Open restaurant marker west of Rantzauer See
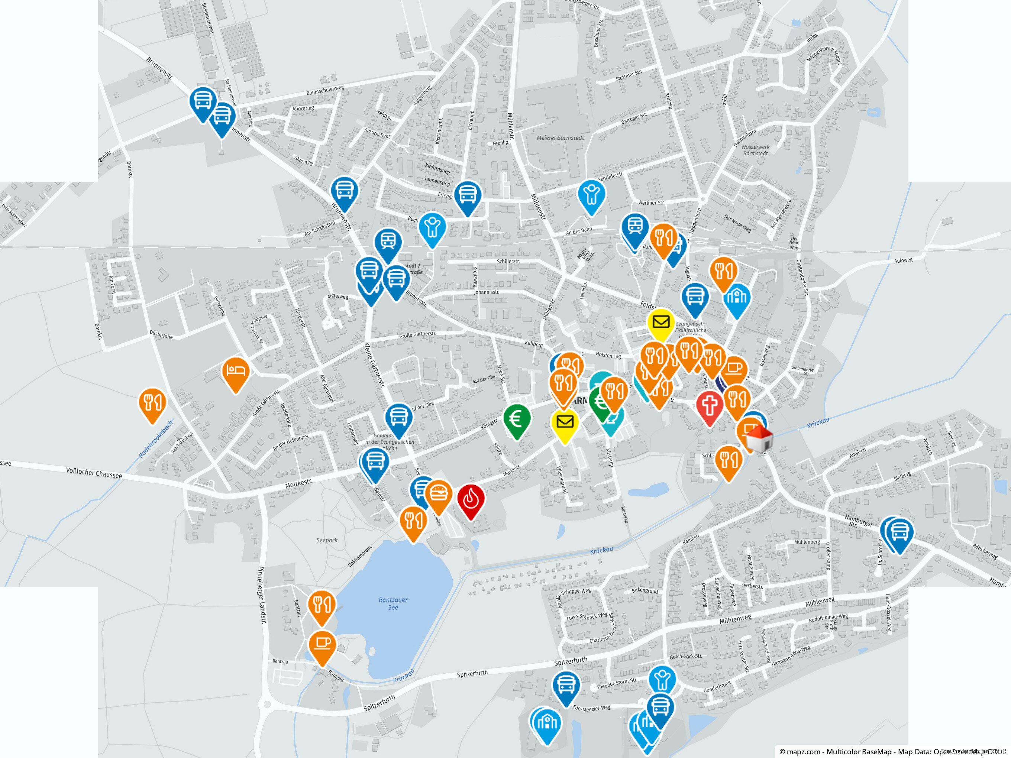 [322, 608]
